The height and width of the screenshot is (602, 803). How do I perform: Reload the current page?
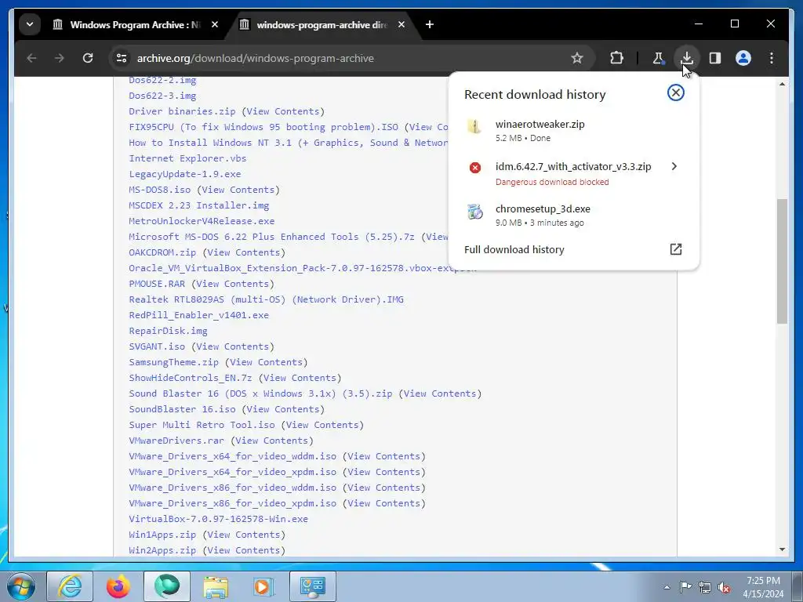point(88,58)
